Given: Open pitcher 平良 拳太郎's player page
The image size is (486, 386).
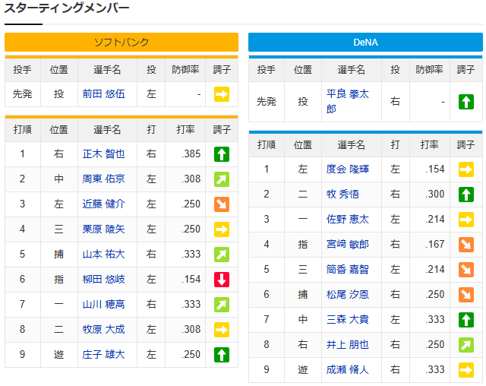Looking at the screenshot, I should pyautogui.click(x=348, y=101).
